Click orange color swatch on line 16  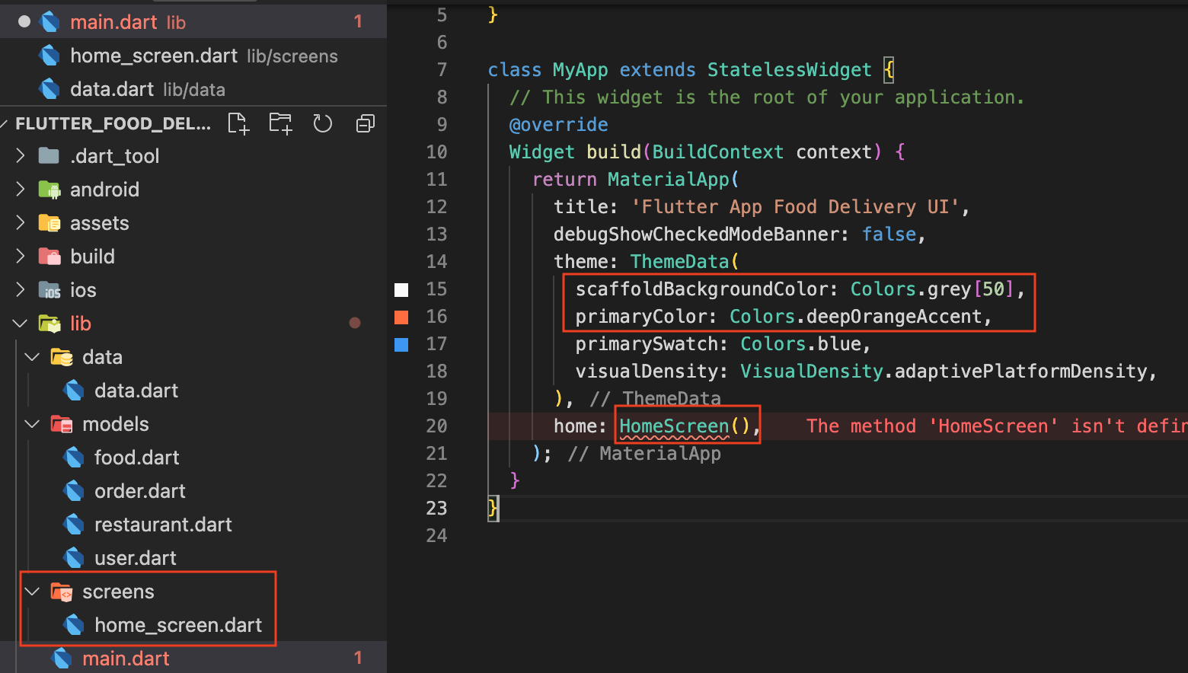401,317
